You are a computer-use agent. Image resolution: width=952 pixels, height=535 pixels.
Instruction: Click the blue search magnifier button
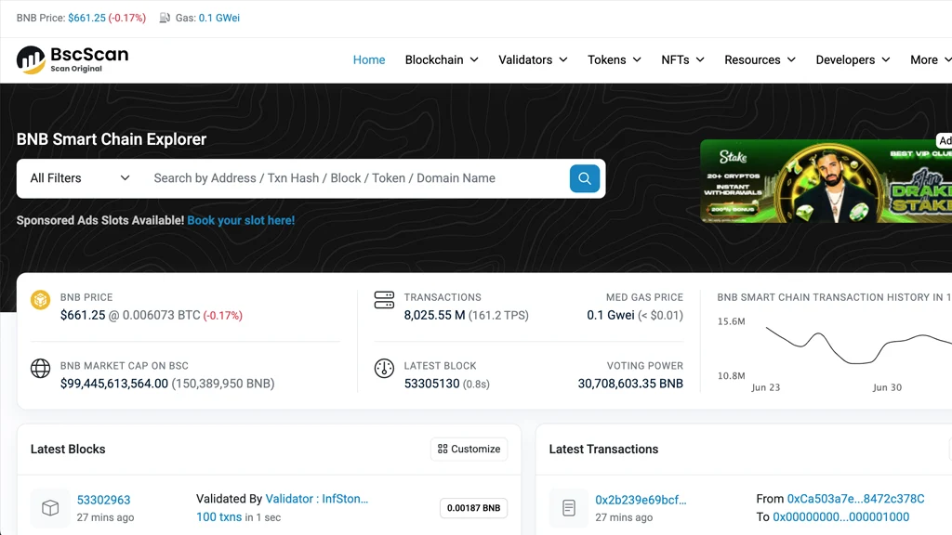tap(584, 178)
